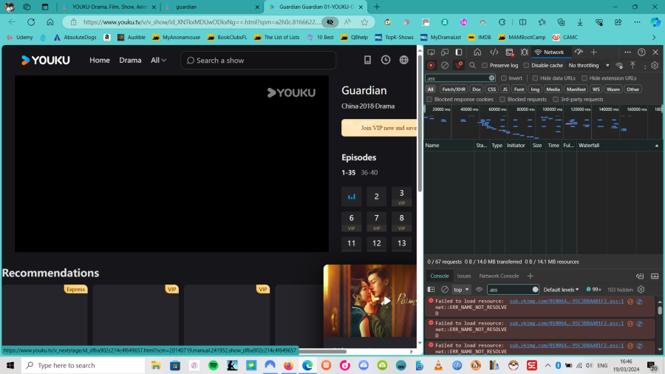This screenshot has width=665, height=374.
Task: Click Join VIP now and save button
Action: point(379,128)
